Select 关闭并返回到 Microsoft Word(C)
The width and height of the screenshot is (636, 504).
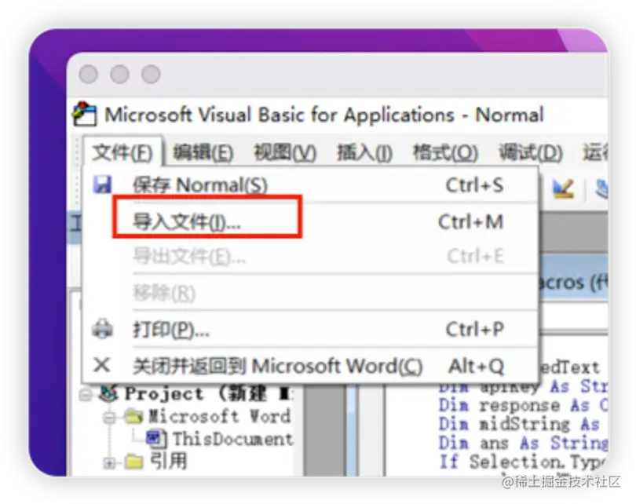(x=310, y=366)
